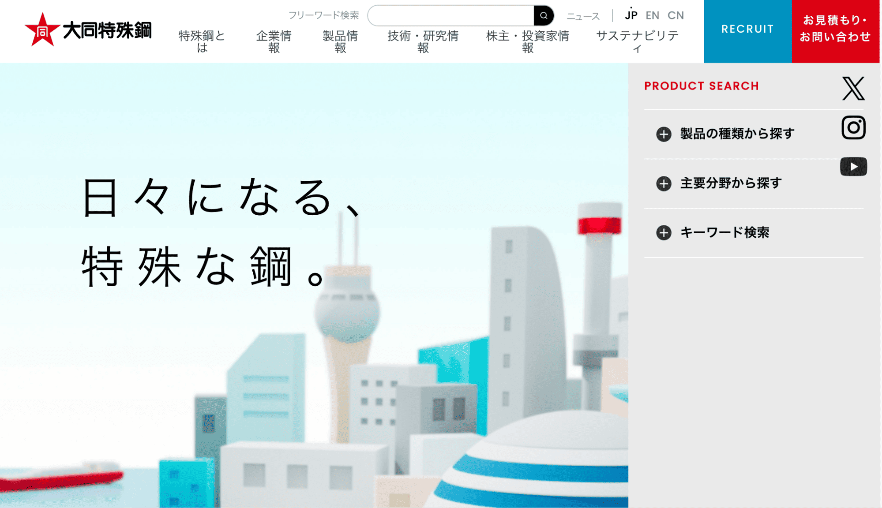This screenshot has height=508, width=882.
Task: Click the 日々になる、特殊な鋼。 headline
Action: (x=222, y=232)
